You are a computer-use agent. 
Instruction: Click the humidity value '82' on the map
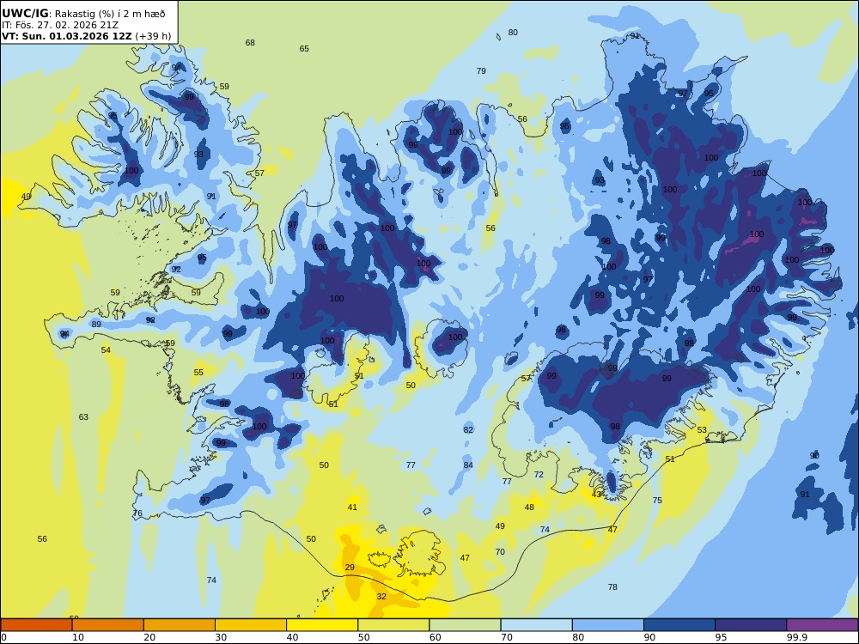click(468, 430)
